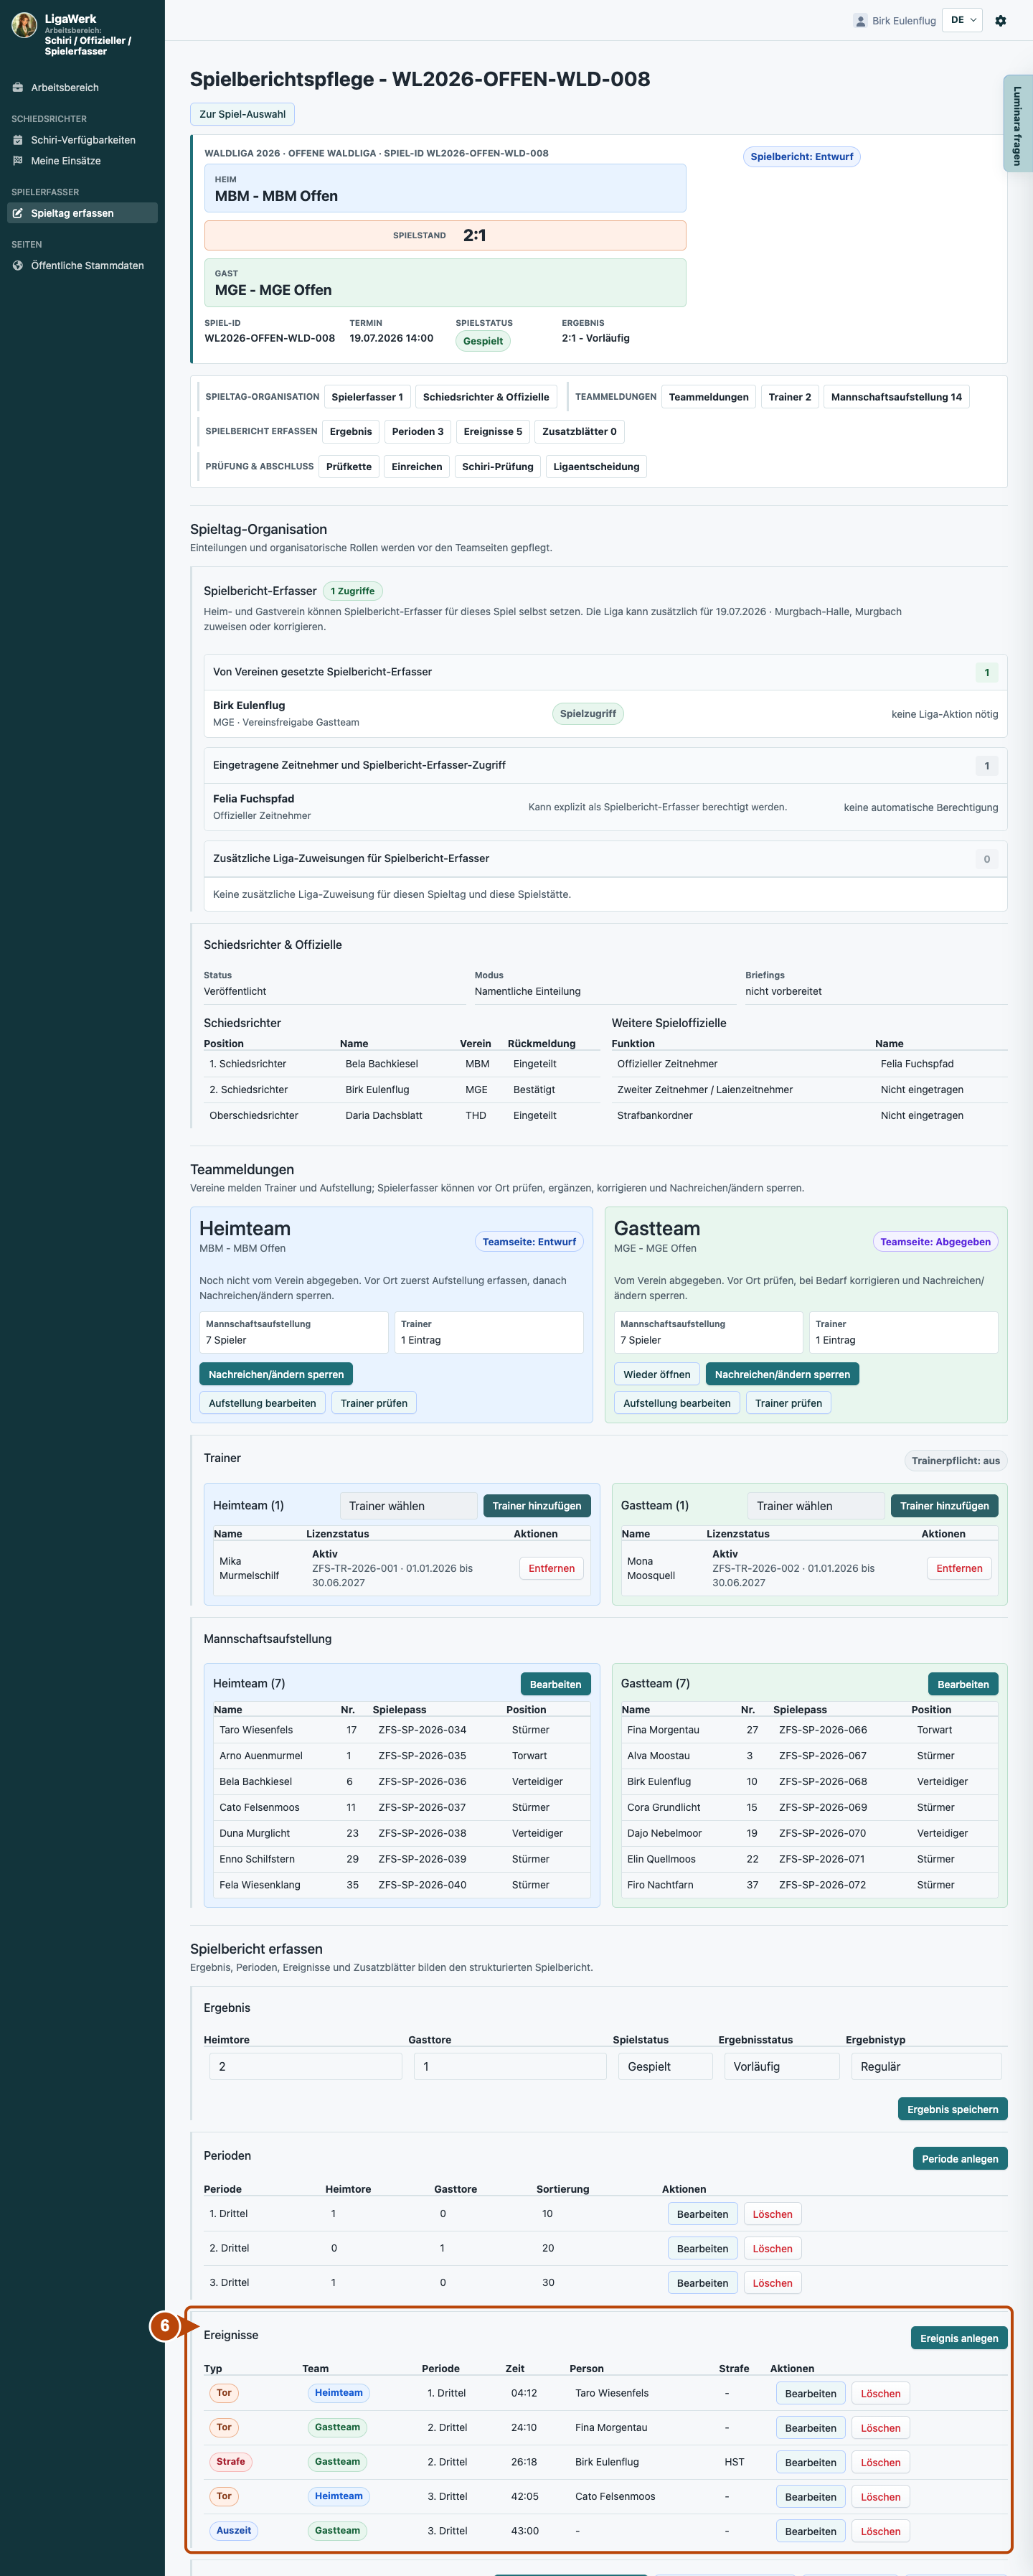
Task: Open the DE language dropdown
Action: pyautogui.click(x=962, y=20)
